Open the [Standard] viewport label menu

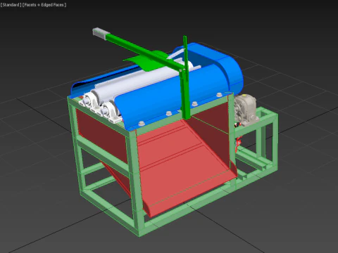point(11,5)
